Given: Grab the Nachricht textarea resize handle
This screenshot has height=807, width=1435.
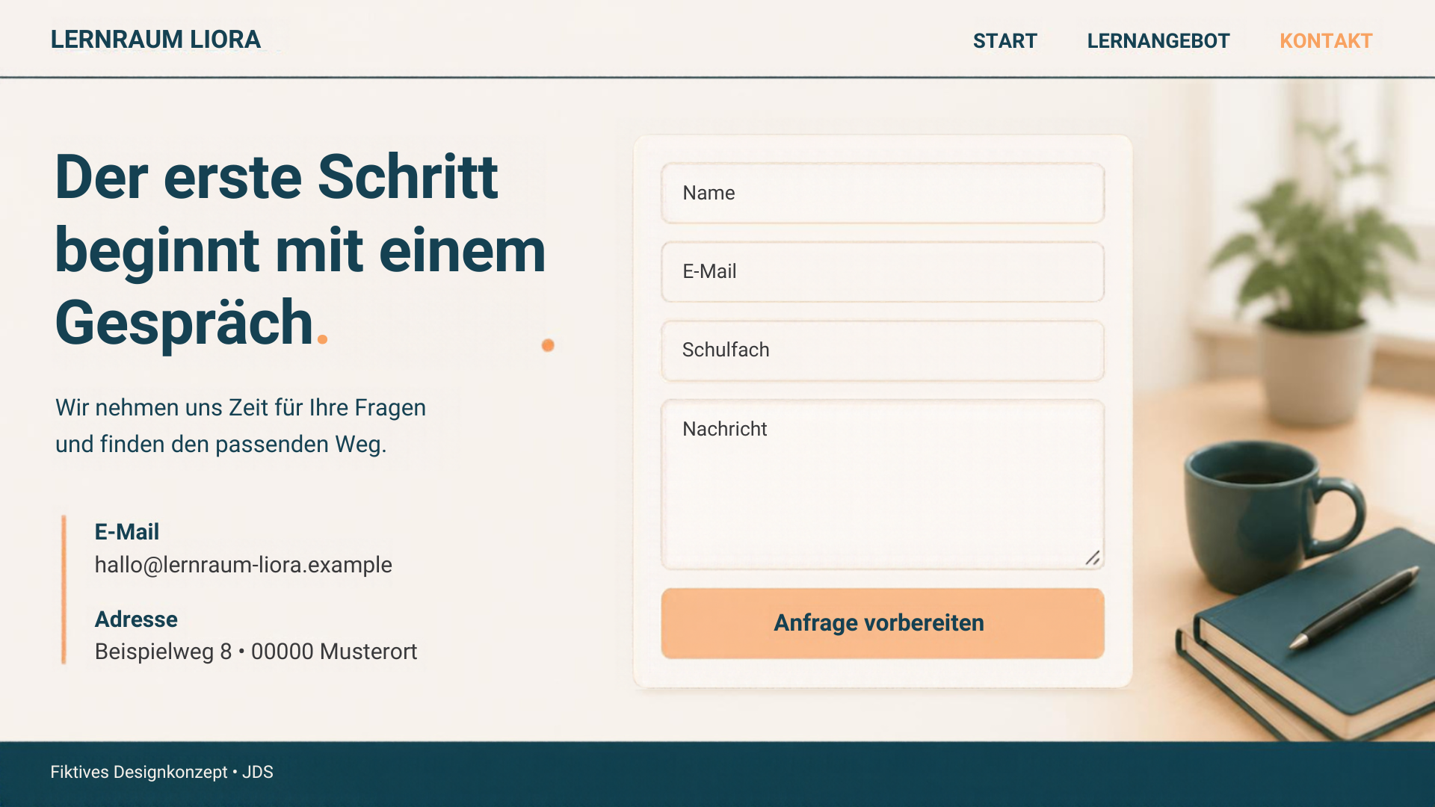Looking at the screenshot, I should point(1093,558).
